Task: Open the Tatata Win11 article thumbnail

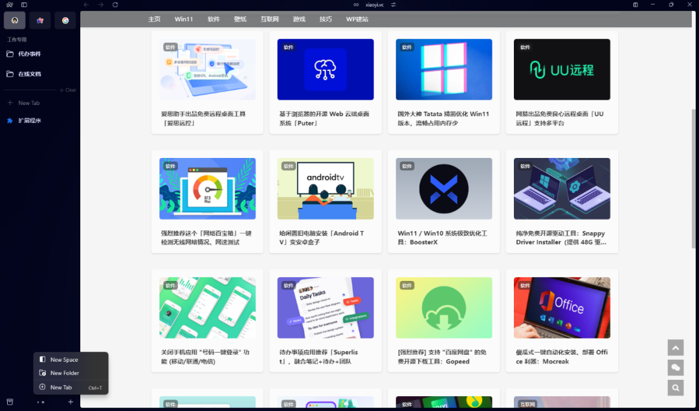Action: coord(444,69)
